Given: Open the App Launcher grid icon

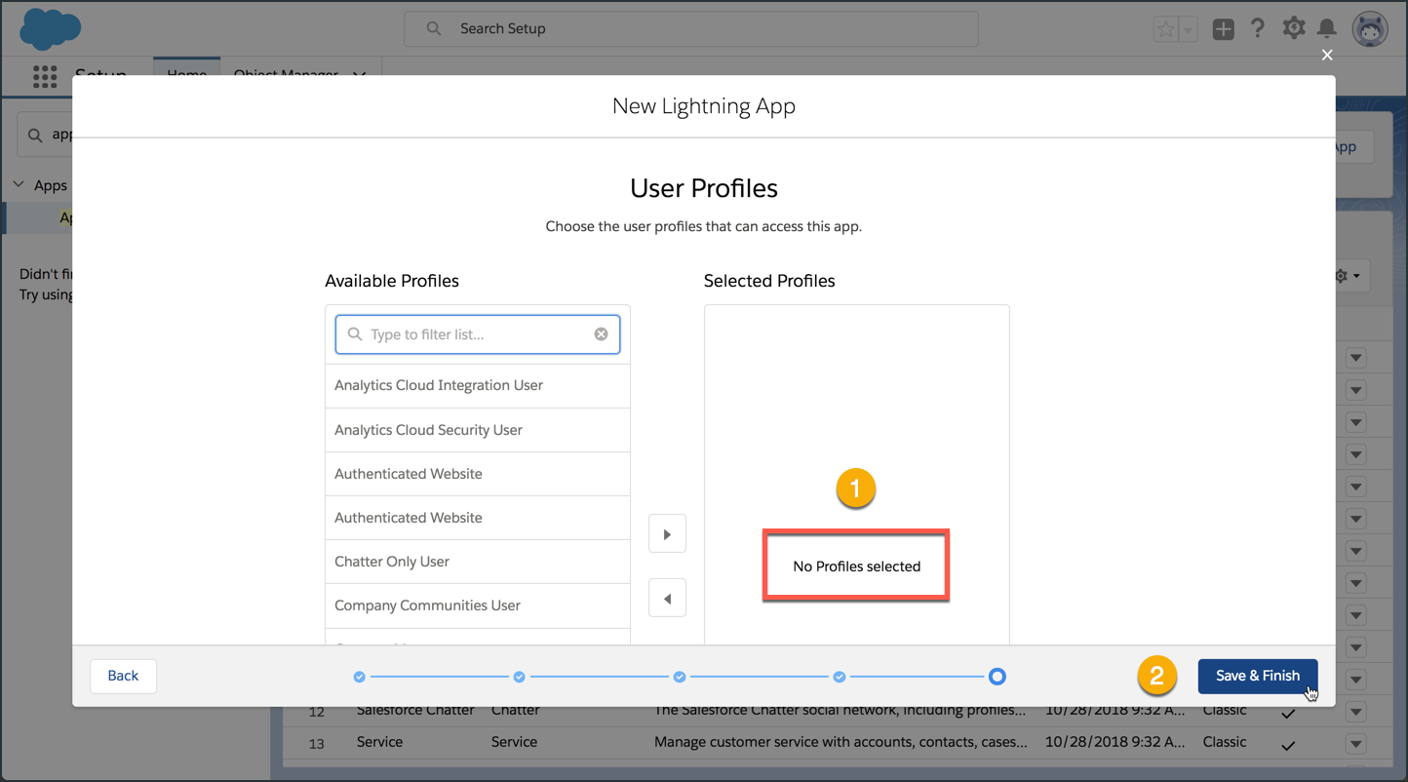Looking at the screenshot, I should 45,76.
